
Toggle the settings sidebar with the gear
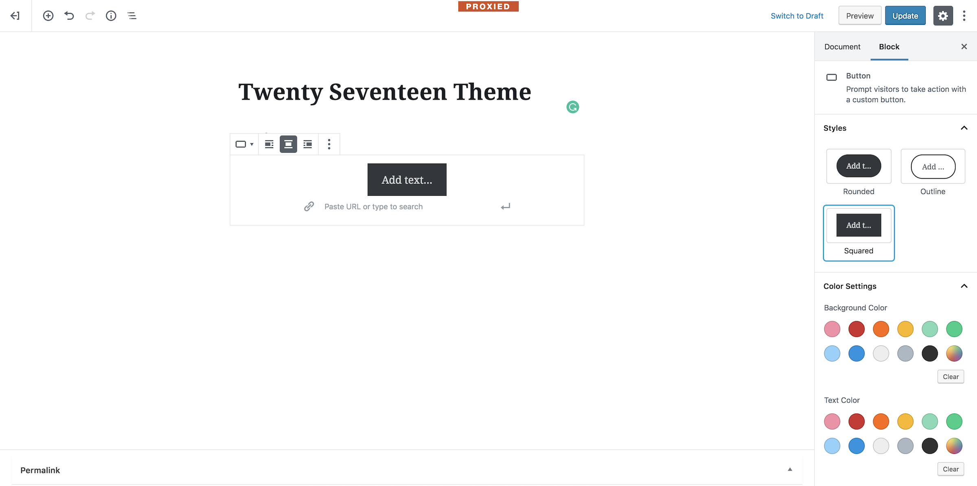(x=943, y=15)
